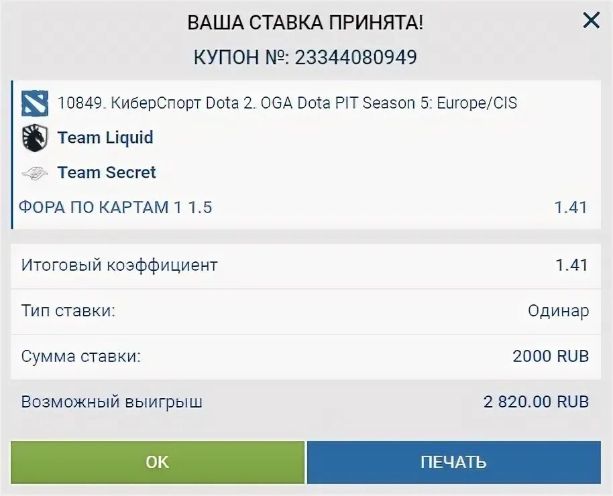Click the Итоговый коэффициент row
This screenshot has height=496, width=613.
(306, 266)
